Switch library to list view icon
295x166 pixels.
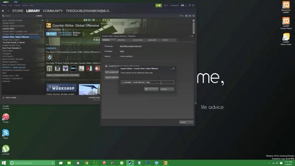(x=190, y=16)
